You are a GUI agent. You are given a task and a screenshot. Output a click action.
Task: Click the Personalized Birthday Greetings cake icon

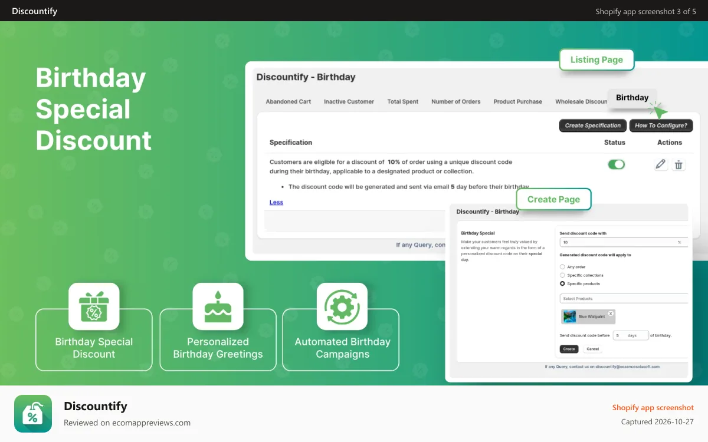click(x=218, y=306)
